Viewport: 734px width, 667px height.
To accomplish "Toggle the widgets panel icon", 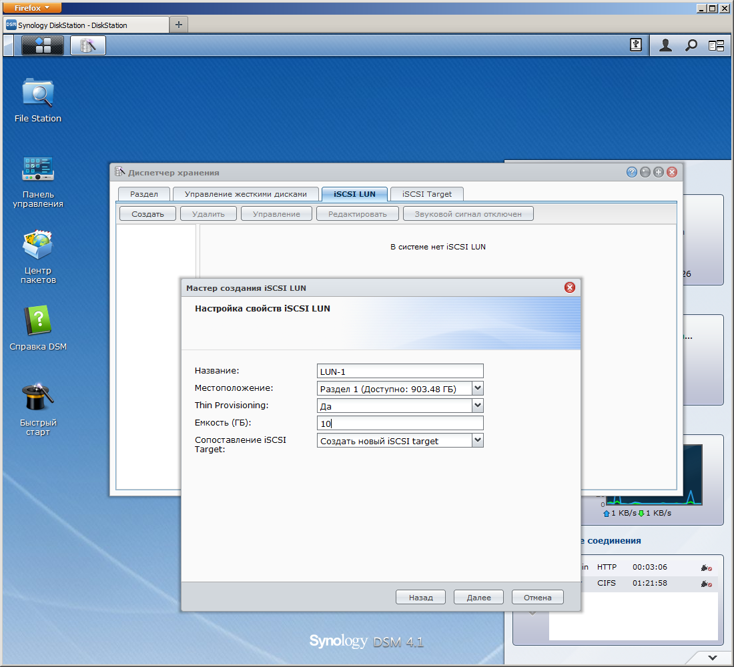I will point(716,45).
